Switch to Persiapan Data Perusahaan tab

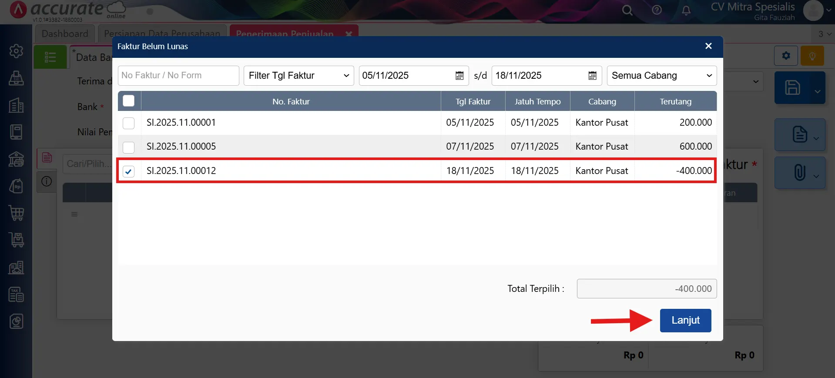[162, 33]
